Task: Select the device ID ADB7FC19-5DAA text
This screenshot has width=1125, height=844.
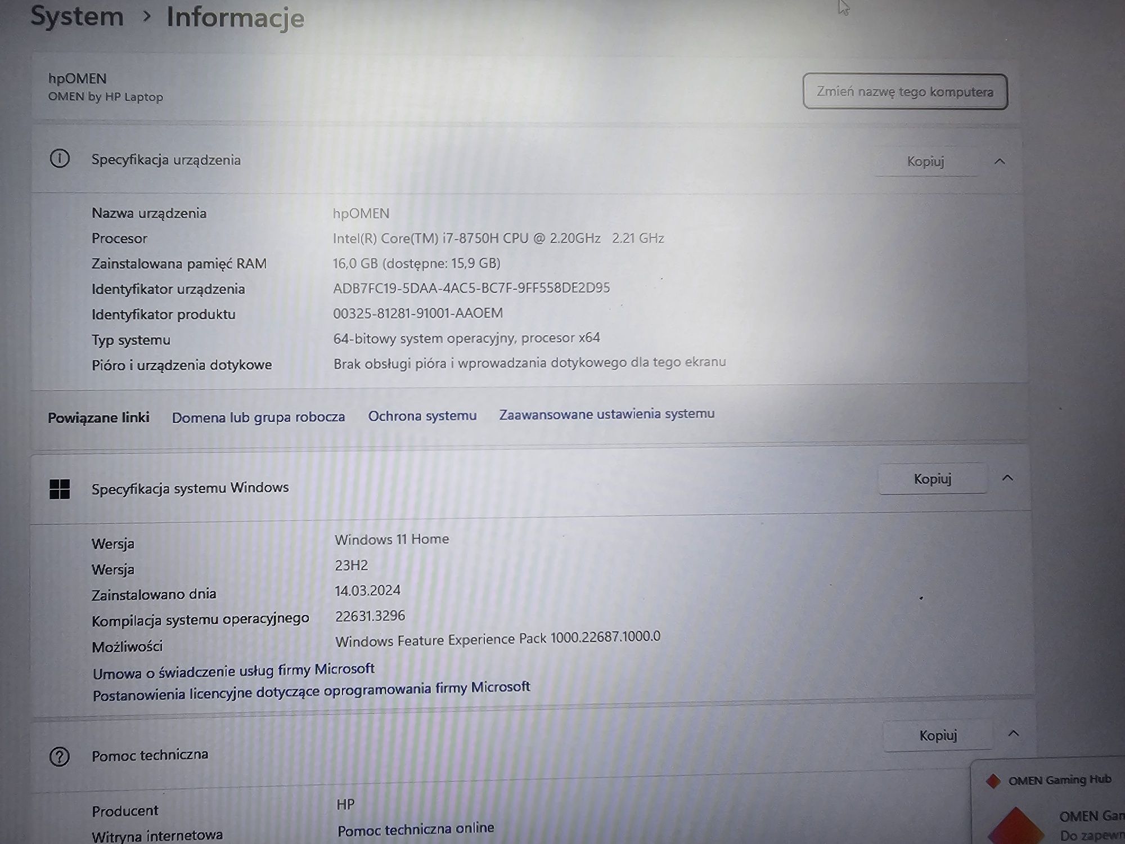Action: click(471, 288)
